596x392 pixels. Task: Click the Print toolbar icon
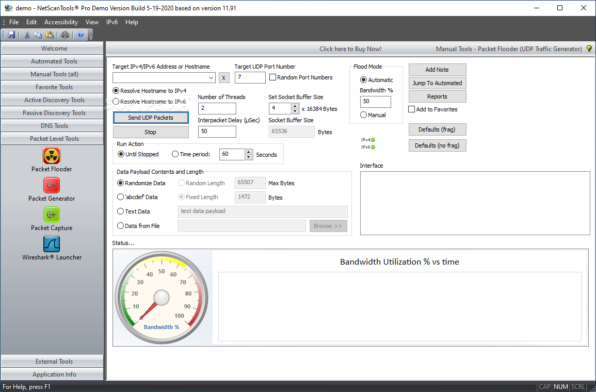(x=65, y=35)
